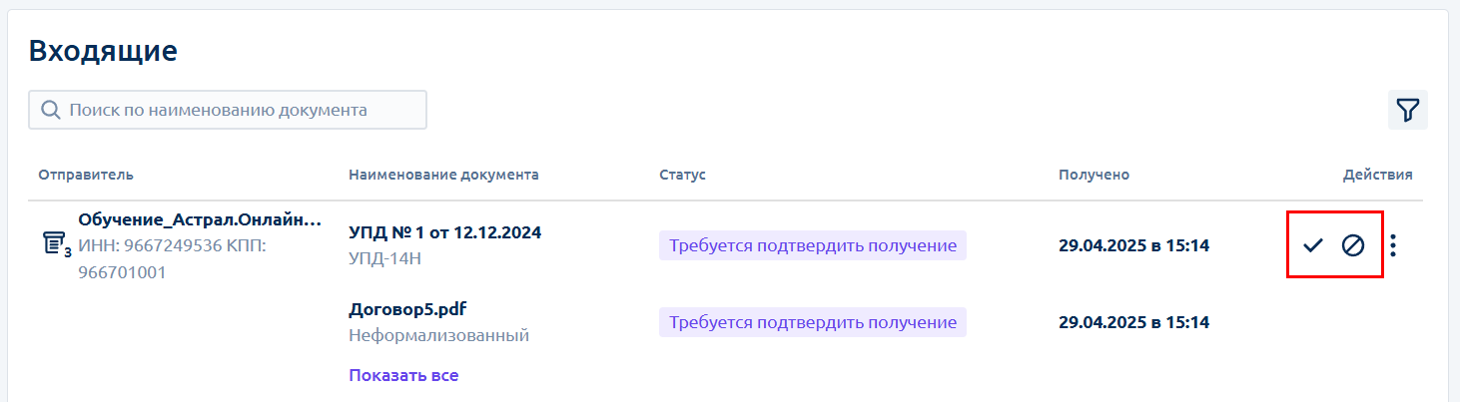Open document УПД № 1 от 12.12.2024
The image size is (1460, 402).
(445, 232)
